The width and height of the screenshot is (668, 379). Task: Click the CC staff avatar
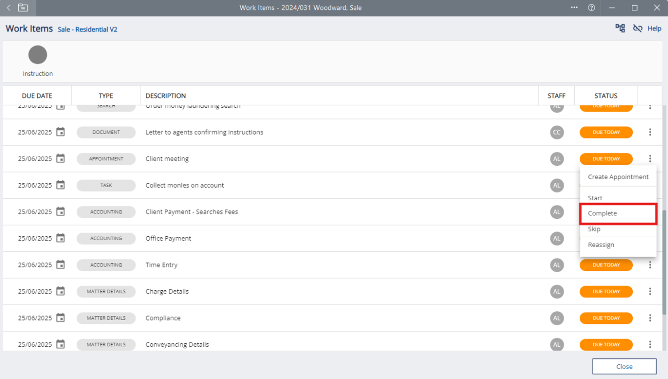click(x=556, y=132)
